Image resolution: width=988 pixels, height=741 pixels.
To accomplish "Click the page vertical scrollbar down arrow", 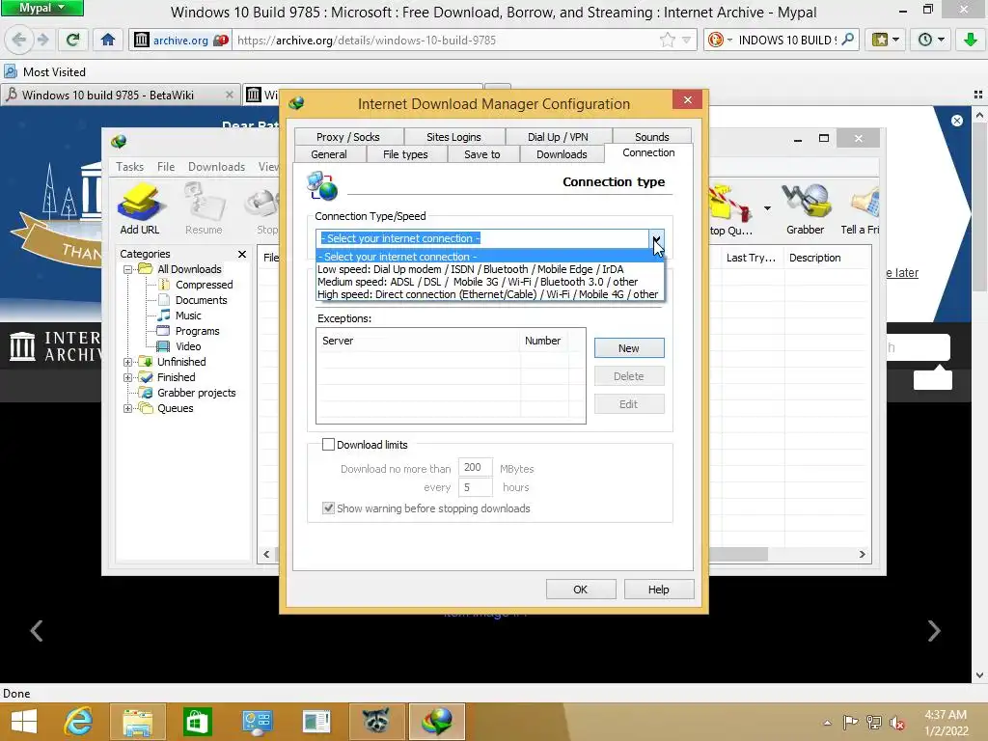I will pyautogui.click(x=979, y=674).
